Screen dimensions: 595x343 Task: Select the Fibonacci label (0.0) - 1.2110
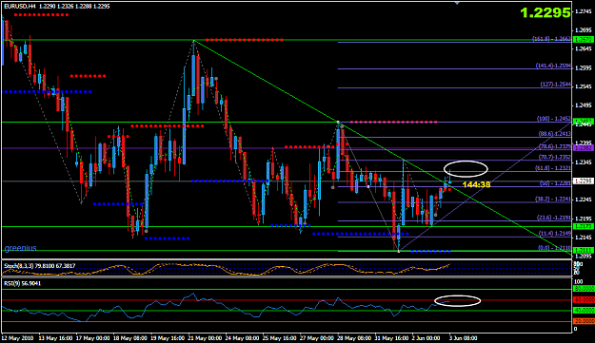click(x=555, y=247)
